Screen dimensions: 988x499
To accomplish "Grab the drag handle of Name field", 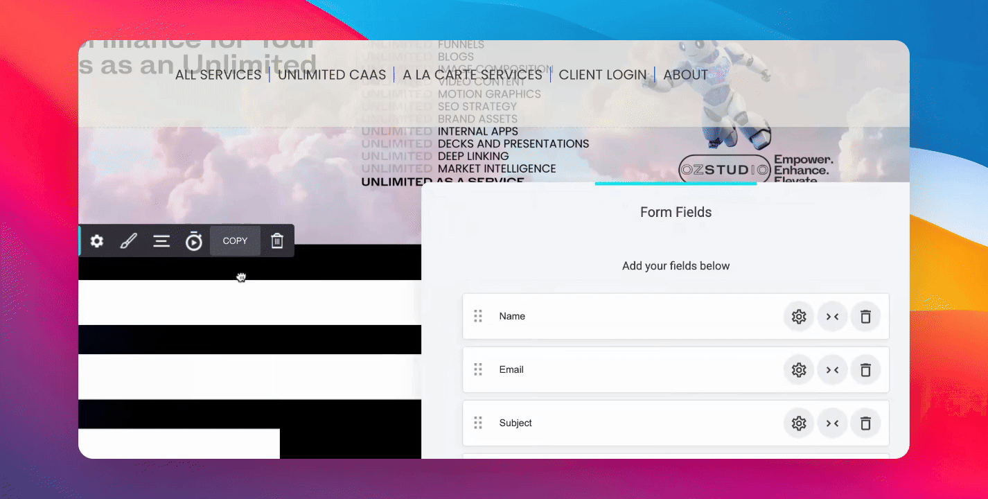I will pyautogui.click(x=478, y=316).
